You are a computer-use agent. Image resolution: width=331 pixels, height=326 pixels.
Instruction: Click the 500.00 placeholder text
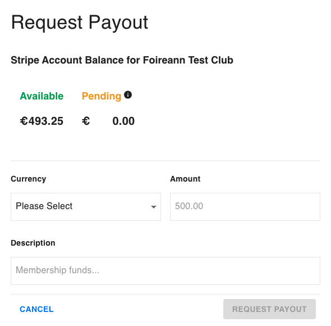pyautogui.click(x=189, y=206)
